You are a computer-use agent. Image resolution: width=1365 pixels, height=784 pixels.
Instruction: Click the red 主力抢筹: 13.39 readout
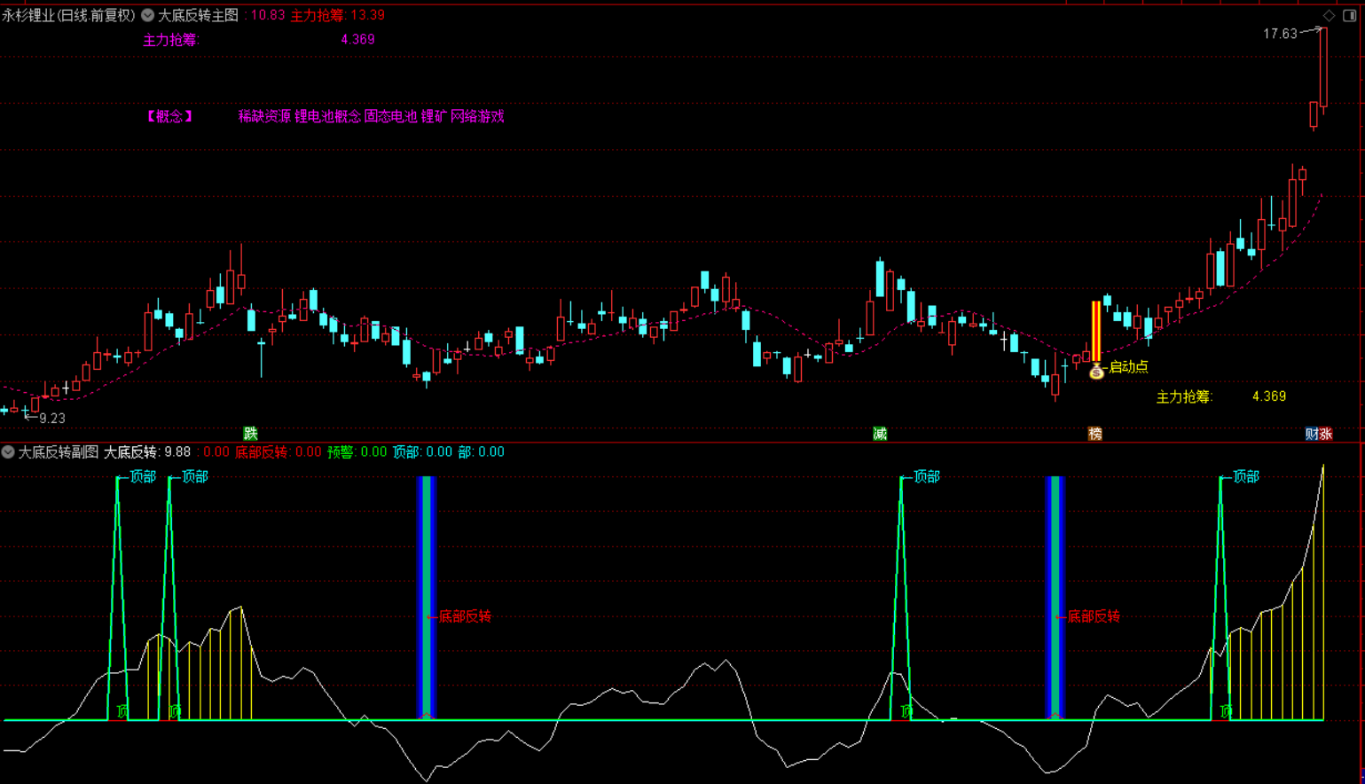click(338, 15)
